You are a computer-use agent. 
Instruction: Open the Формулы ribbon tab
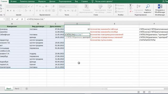pyautogui.click(x=42, y=1)
